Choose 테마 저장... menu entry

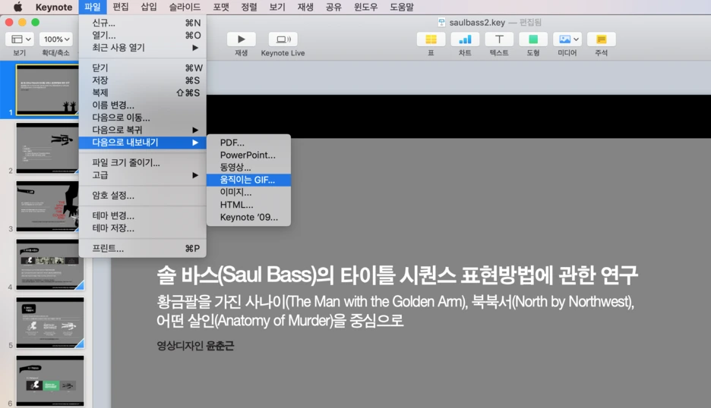pos(142,228)
